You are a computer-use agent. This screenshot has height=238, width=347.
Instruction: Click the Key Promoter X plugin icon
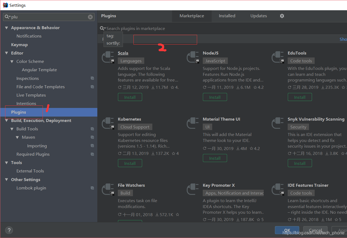193,190
